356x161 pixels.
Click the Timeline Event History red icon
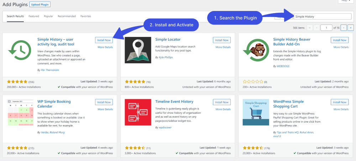(x=138, y=112)
